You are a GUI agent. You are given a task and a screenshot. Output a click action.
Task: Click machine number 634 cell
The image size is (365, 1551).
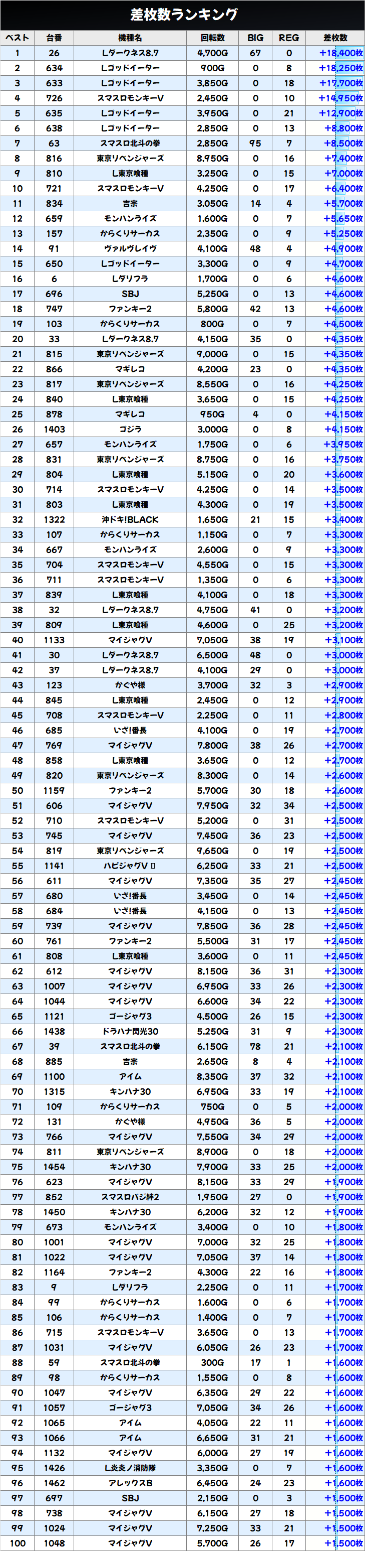[54, 68]
